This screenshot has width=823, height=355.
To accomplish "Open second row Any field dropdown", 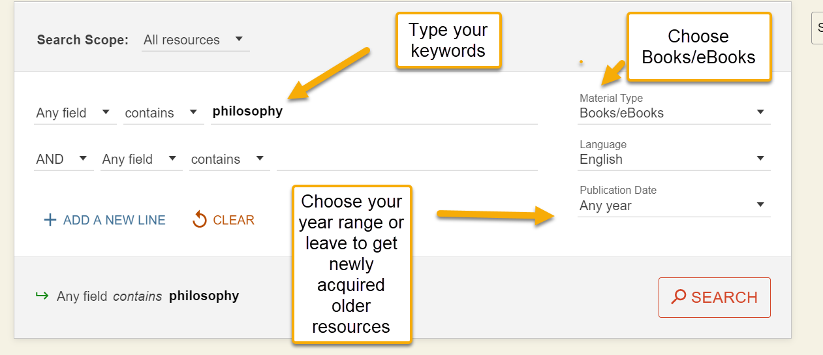I will tap(141, 159).
